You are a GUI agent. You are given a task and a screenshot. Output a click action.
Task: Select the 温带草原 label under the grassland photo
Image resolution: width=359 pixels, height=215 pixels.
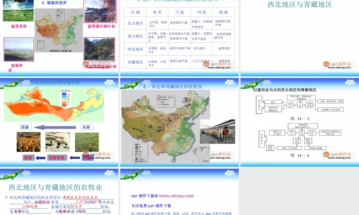19,26
